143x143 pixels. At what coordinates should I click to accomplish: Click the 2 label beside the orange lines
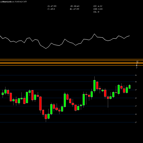point(137,68)
